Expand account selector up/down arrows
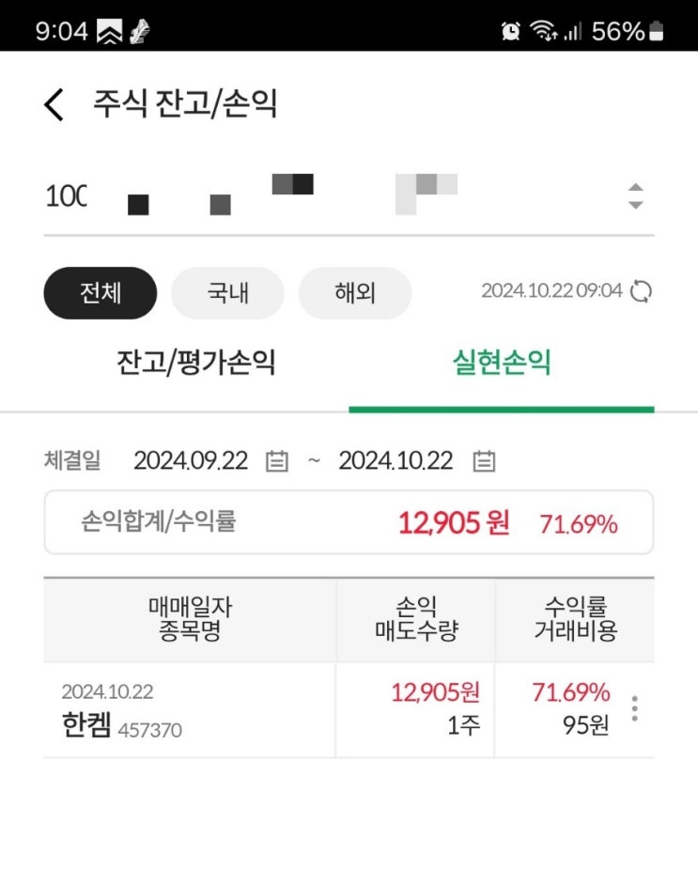The width and height of the screenshot is (698, 884). pos(636,195)
